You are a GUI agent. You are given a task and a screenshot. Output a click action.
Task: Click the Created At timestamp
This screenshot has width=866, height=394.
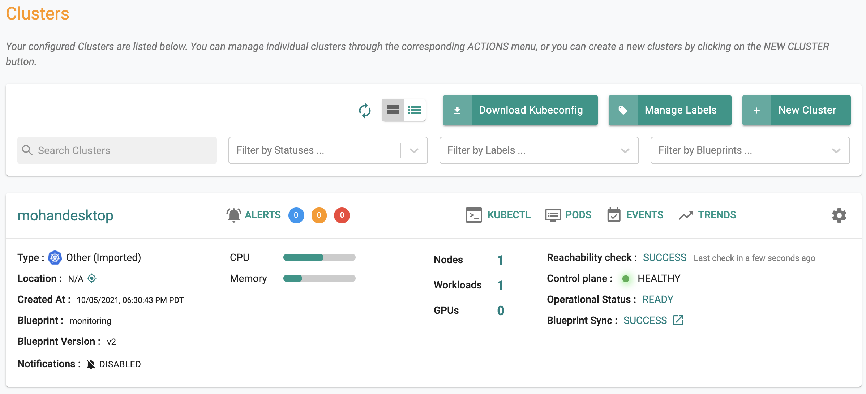[130, 300]
